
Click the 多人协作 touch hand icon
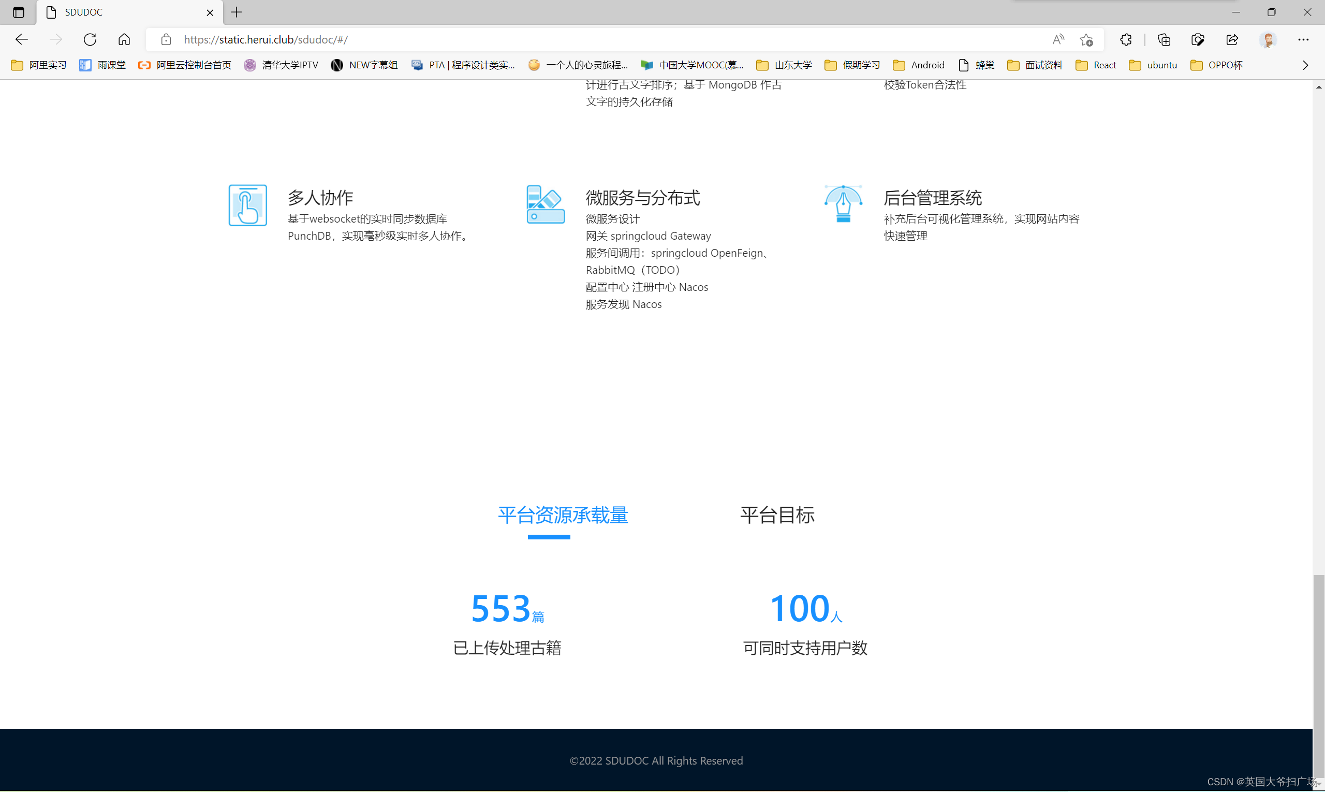click(247, 206)
